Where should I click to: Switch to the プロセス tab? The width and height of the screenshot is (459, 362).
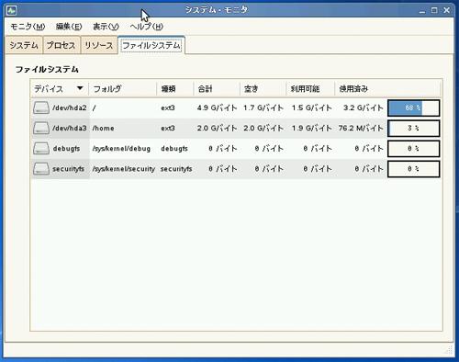tap(62, 45)
